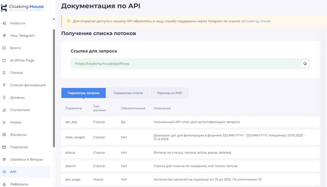Image resolution: width=327 pixels, height=187 pixels.
Task: Click the per_page description about записей на странице
Action: pos(208,179)
